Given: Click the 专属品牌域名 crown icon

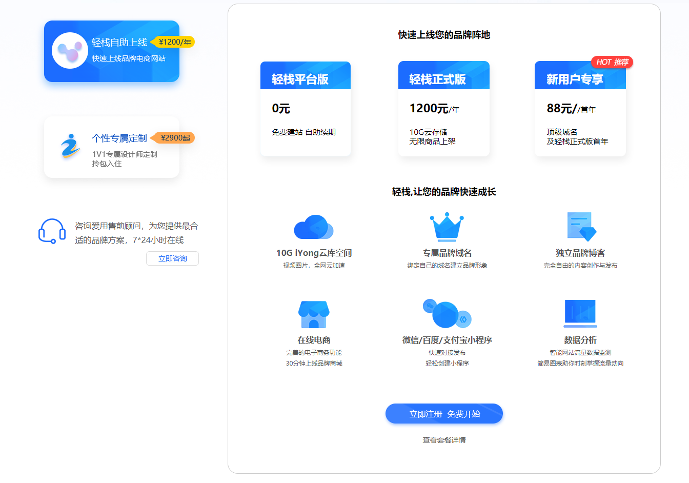Looking at the screenshot, I should click(447, 227).
